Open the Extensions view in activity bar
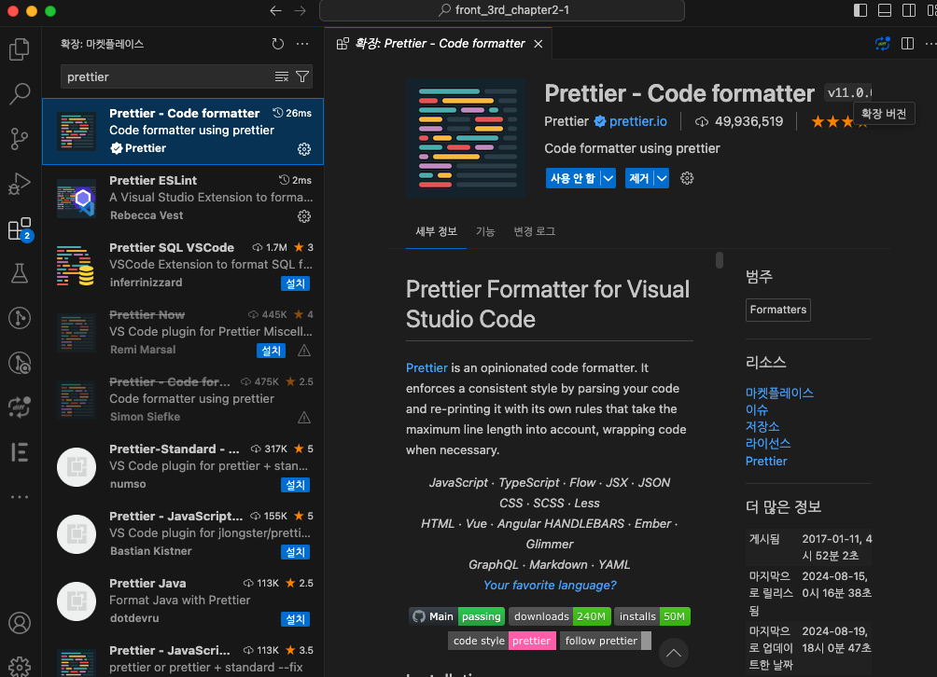 [x=19, y=228]
